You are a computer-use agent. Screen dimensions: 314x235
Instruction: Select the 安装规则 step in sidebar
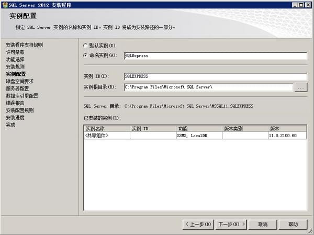[x=15, y=66]
